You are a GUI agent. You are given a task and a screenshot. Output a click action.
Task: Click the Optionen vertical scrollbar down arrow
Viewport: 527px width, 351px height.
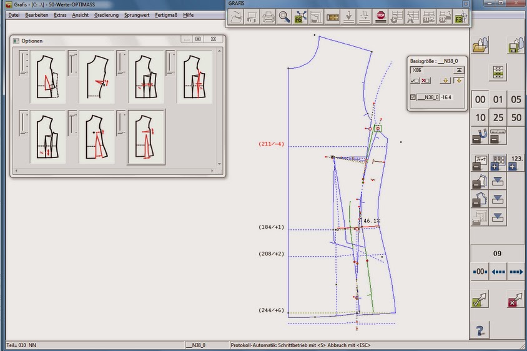(x=219, y=164)
